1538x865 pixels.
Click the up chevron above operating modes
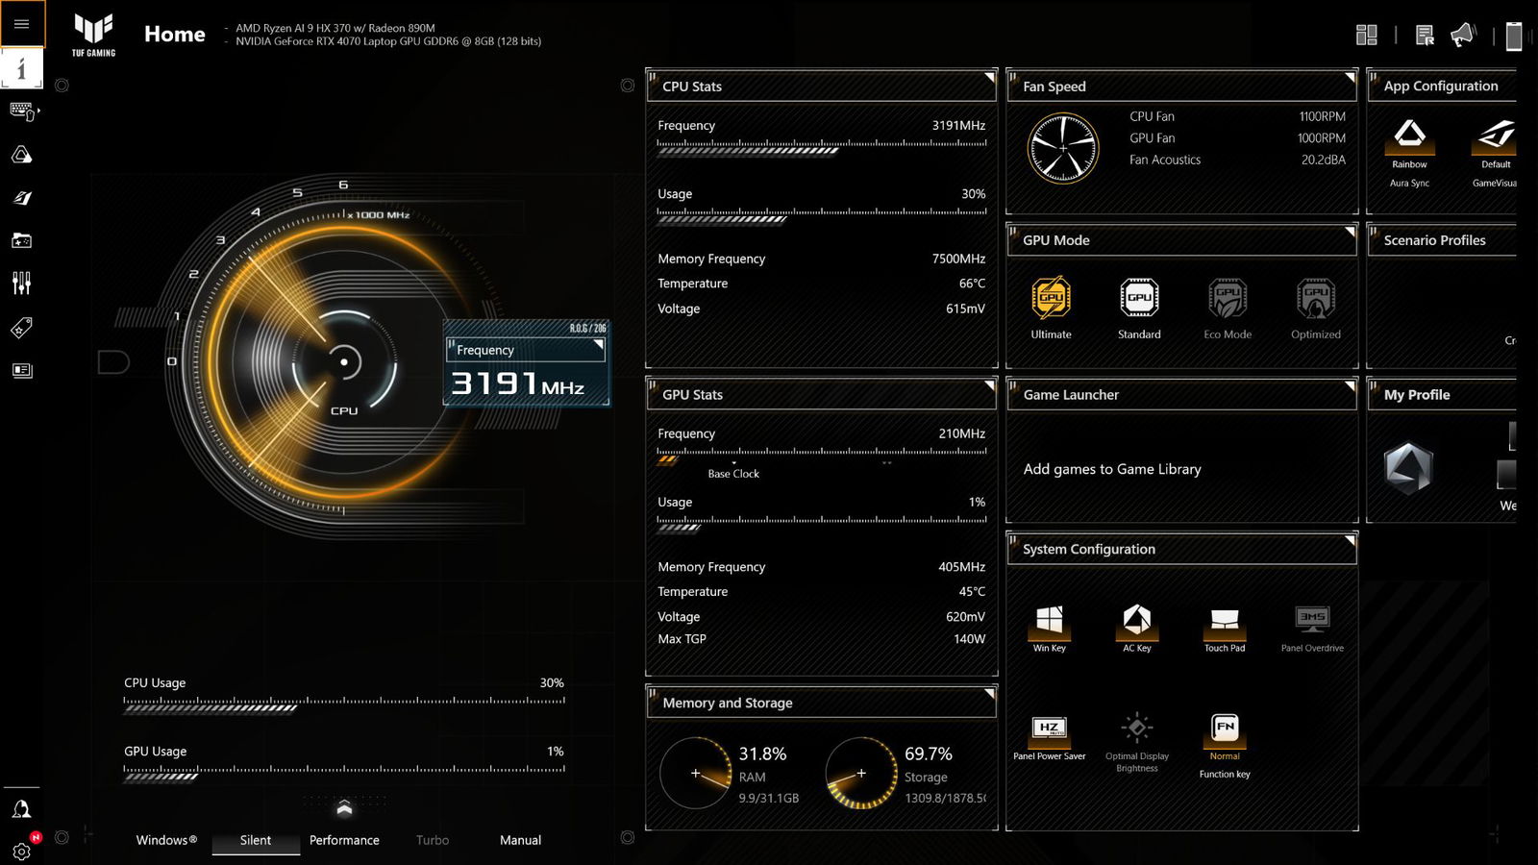pyautogui.click(x=344, y=807)
